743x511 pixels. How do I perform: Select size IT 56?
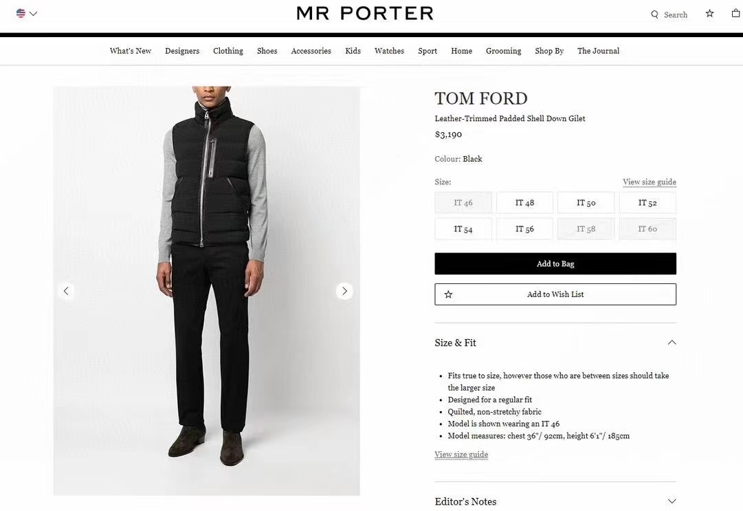(524, 229)
